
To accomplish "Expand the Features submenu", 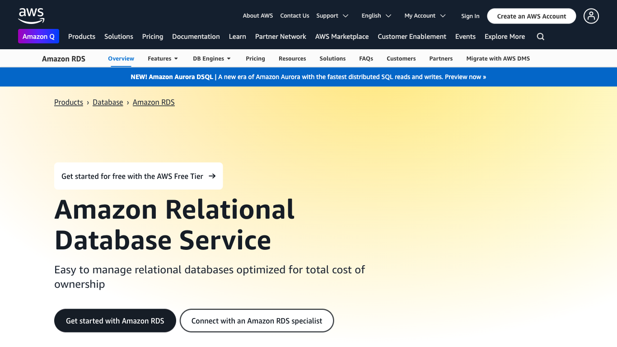I will coord(163,59).
